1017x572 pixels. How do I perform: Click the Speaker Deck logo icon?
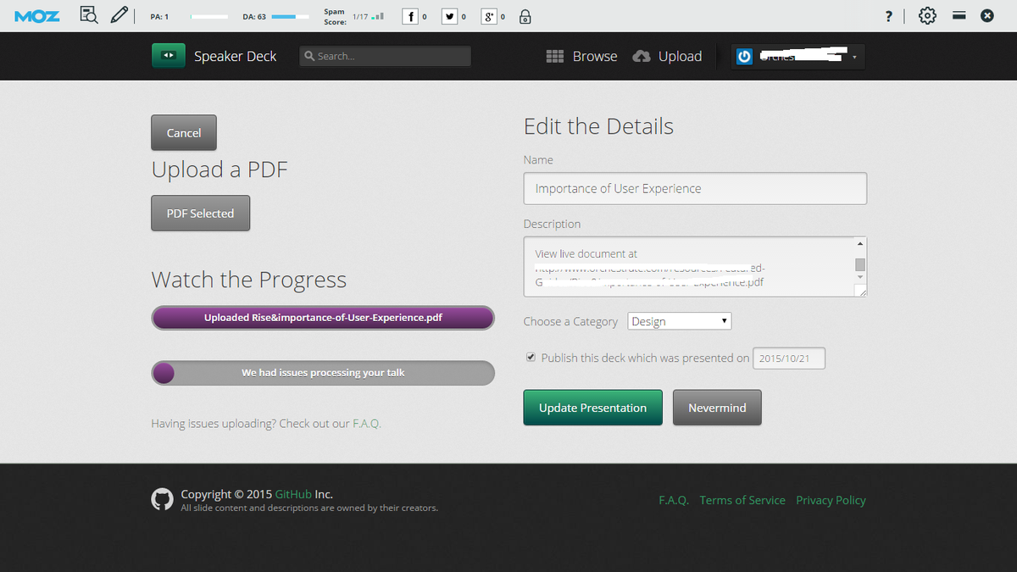[x=168, y=56]
